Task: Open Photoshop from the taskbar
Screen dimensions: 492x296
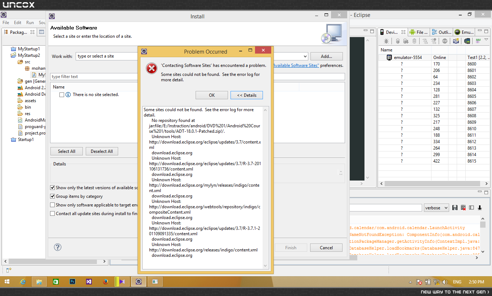Action: tap(72, 282)
